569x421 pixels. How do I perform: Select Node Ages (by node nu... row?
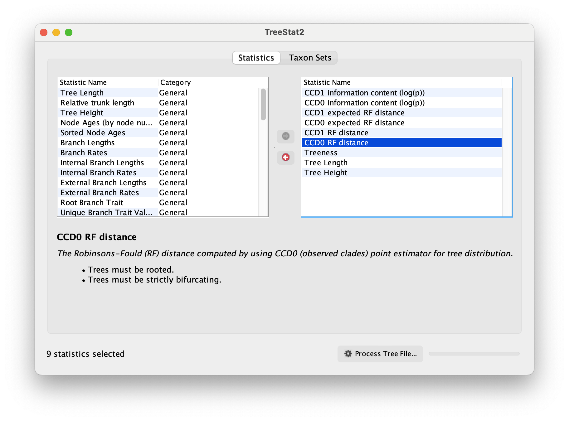click(158, 123)
